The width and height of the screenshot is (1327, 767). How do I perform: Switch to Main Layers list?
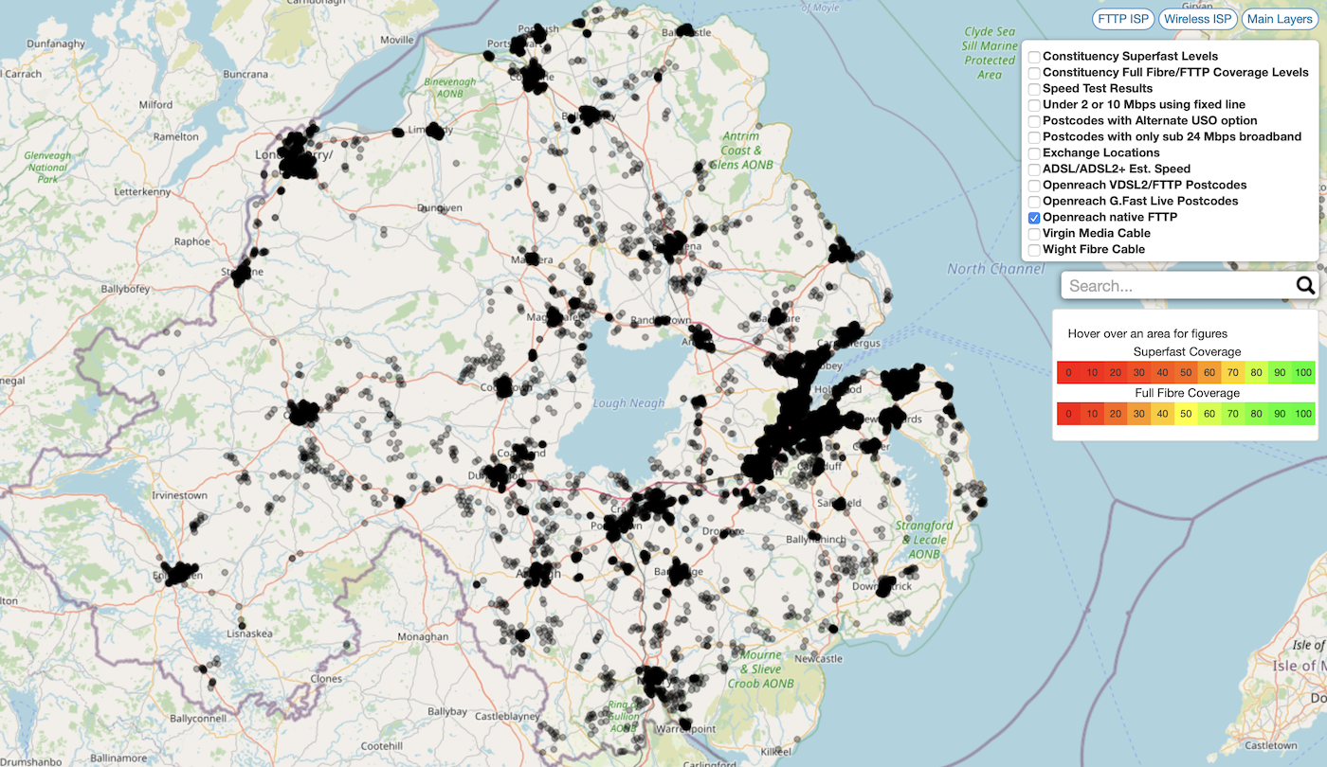point(1280,19)
